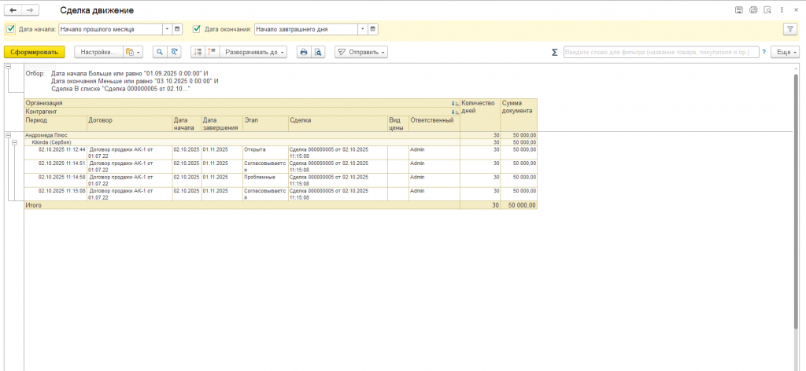
Task: Click the find magnifier icon in toolbar
Action: tap(160, 52)
